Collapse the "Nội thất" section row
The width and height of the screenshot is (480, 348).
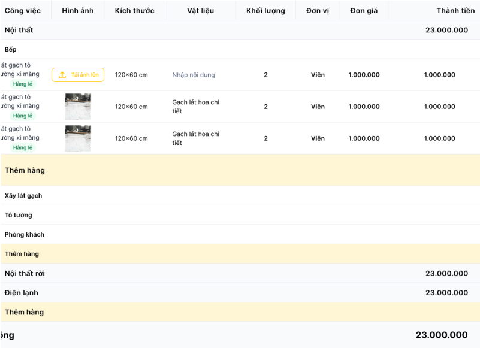pyautogui.click(x=18, y=29)
